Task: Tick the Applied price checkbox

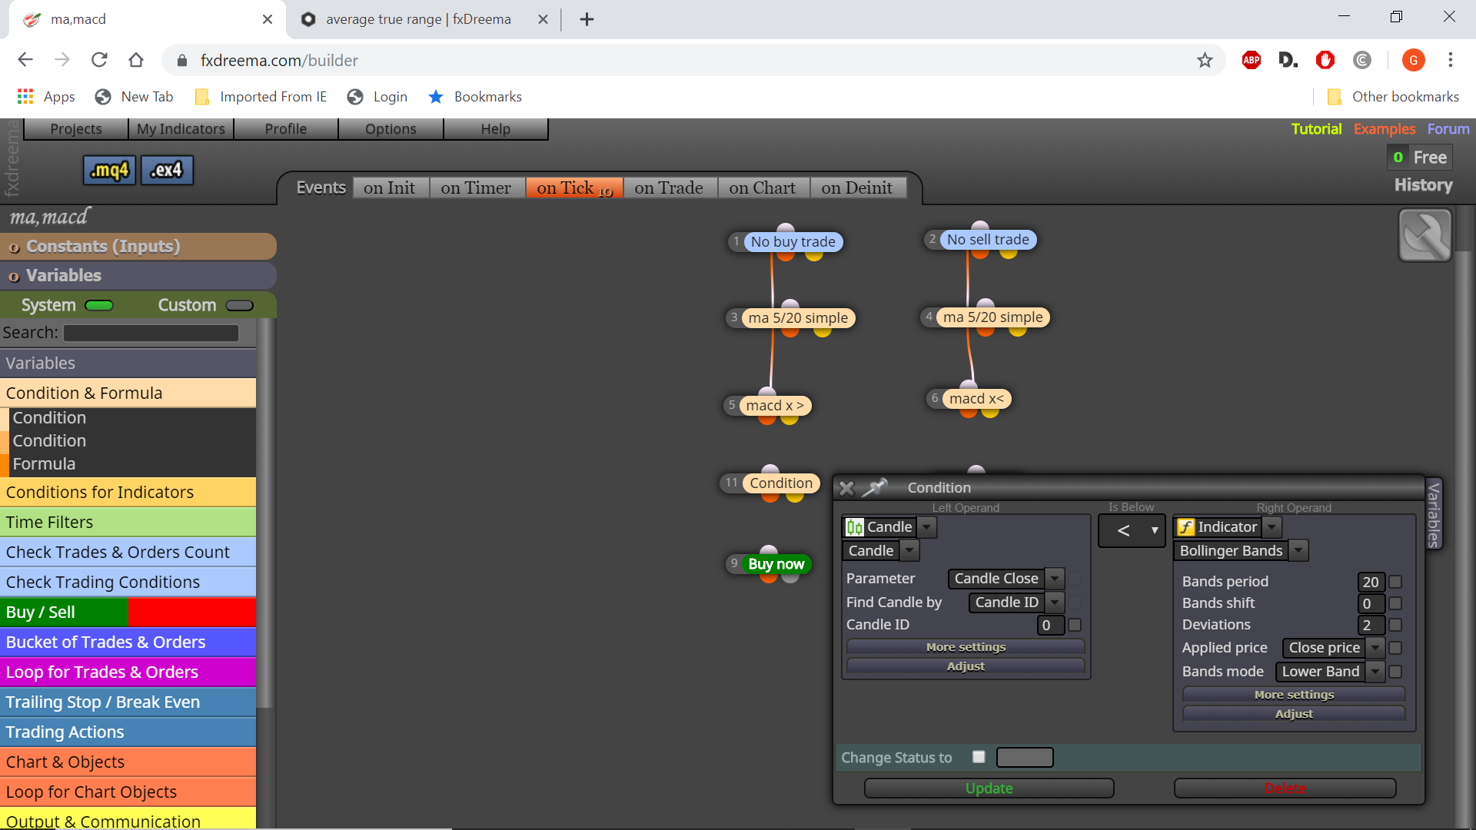Action: tap(1396, 649)
